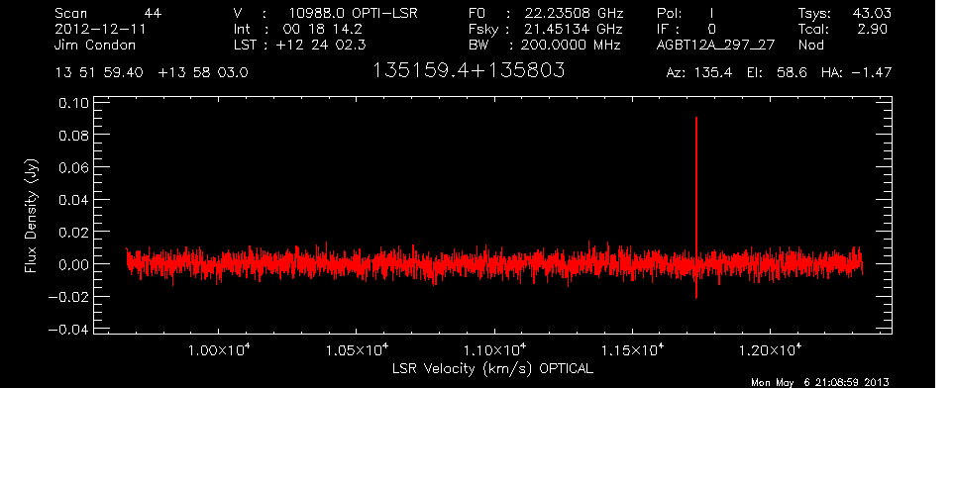Click right ascension 13 51 59.40

pyautogui.click(x=99, y=73)
